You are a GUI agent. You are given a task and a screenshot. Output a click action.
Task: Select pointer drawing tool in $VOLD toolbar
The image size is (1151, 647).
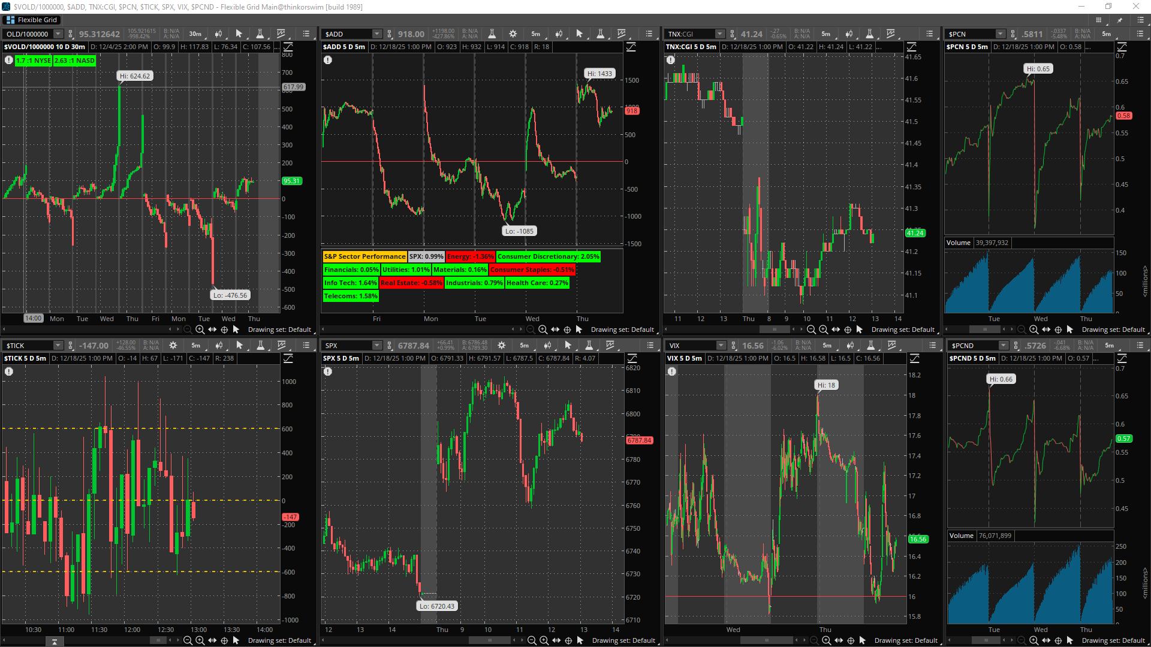[239, 34]
